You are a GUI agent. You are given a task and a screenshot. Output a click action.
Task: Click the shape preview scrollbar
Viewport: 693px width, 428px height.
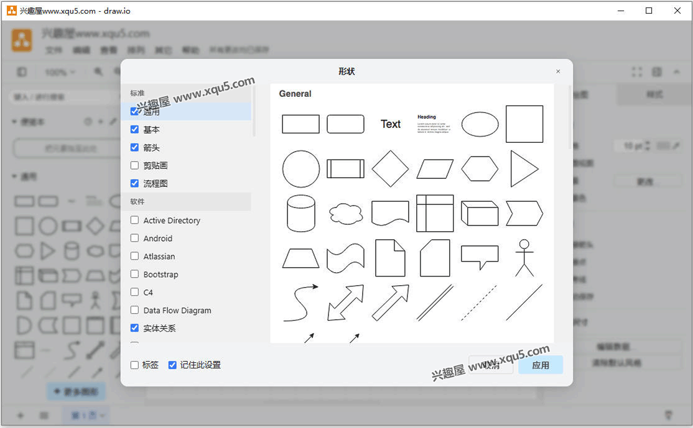[569, 117]
